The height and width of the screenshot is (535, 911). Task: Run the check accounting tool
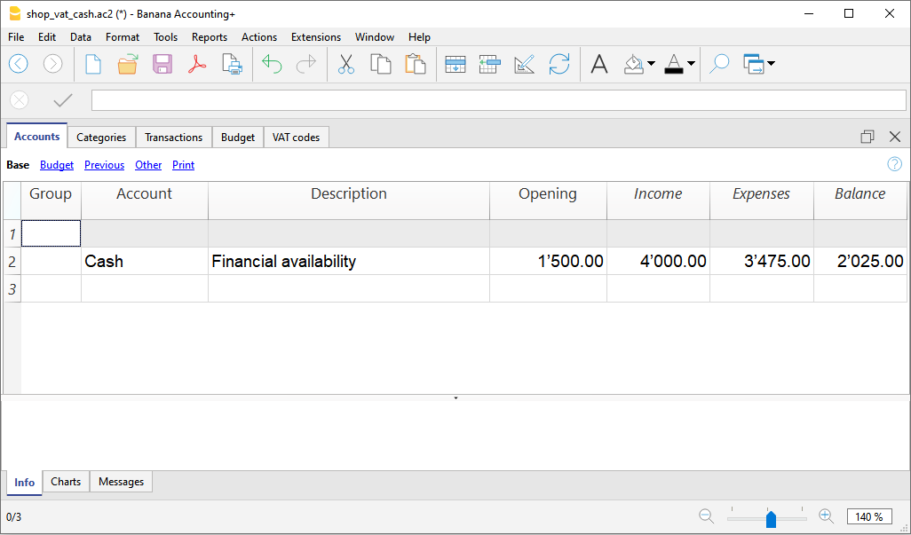(x=524, y=64)
